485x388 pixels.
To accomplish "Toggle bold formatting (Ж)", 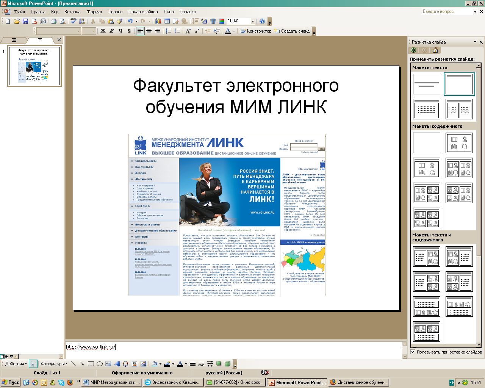I will (x=103, y=31).
